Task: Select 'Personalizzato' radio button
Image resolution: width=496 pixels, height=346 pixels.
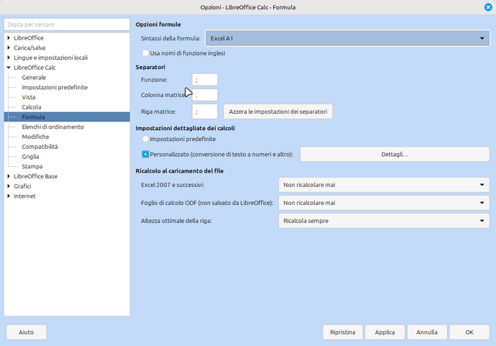Action: click(145, 154)
